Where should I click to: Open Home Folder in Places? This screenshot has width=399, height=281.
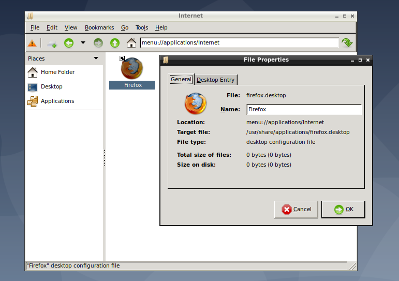[57, 72]
